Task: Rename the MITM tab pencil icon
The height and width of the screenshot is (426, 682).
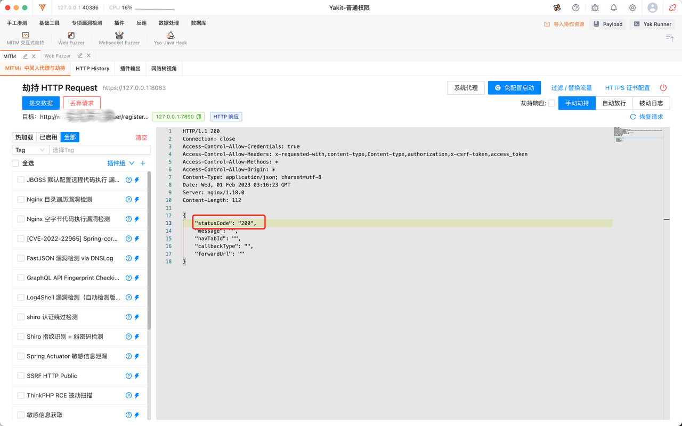Action: [x=25, y=56]
